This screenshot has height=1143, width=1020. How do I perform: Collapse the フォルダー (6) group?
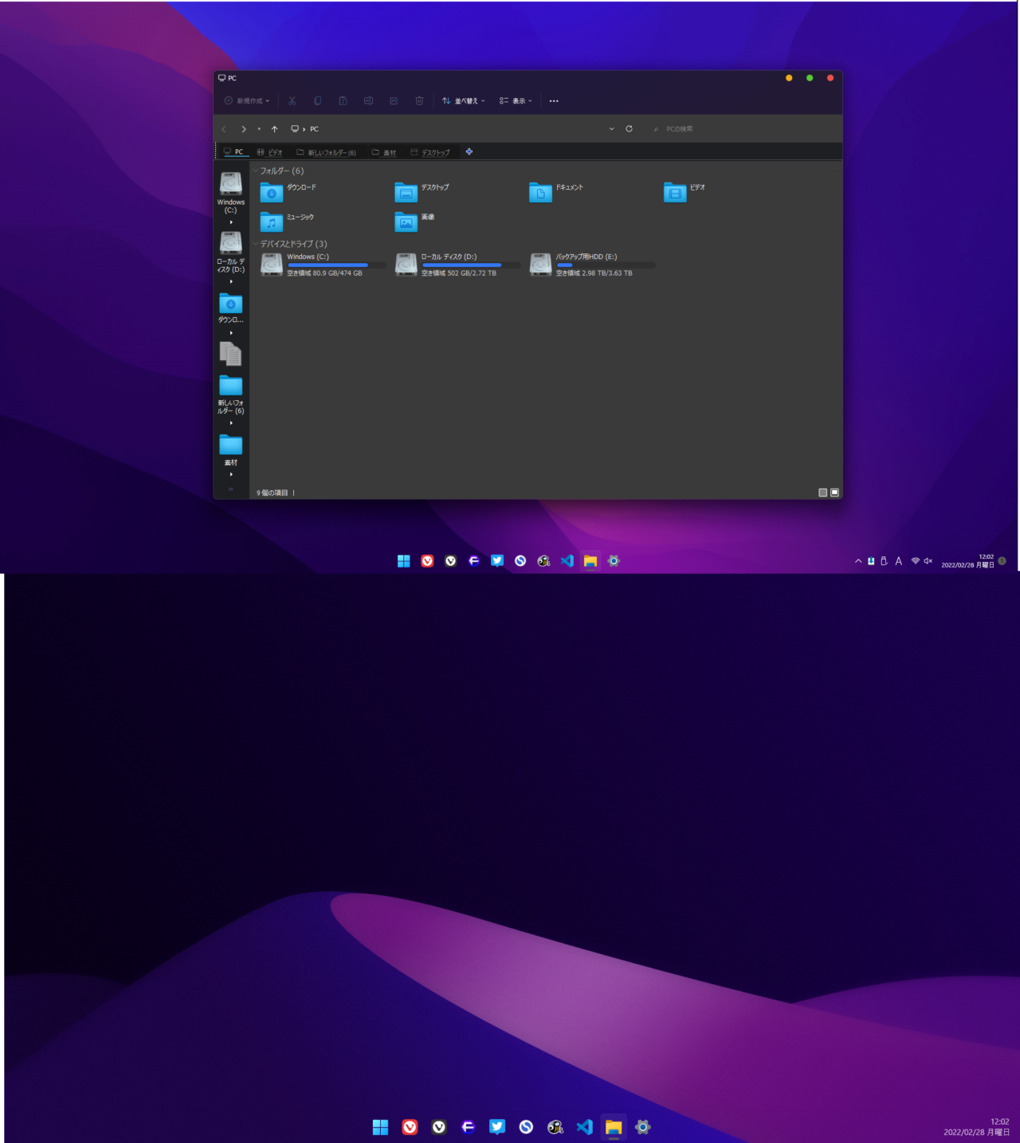point(255,171)
